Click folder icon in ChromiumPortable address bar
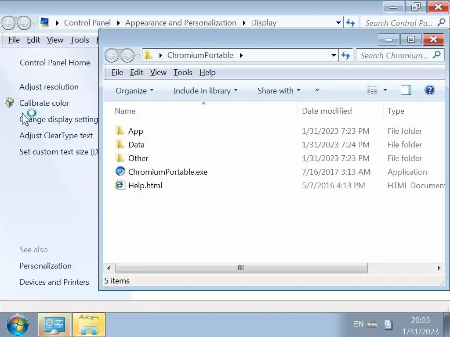The height and width of the screenshot is (337, 450). point(148,55)
